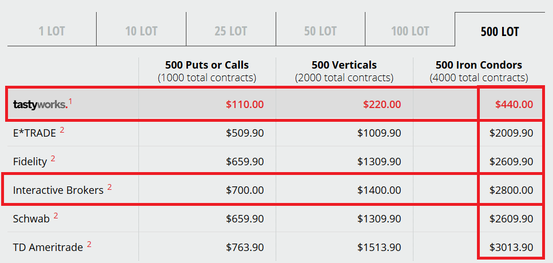Image resolution: width=553 pixels, height=263 pixels.
Task: Click the 500 Iron Condors column header
Action: coord(479,71)
